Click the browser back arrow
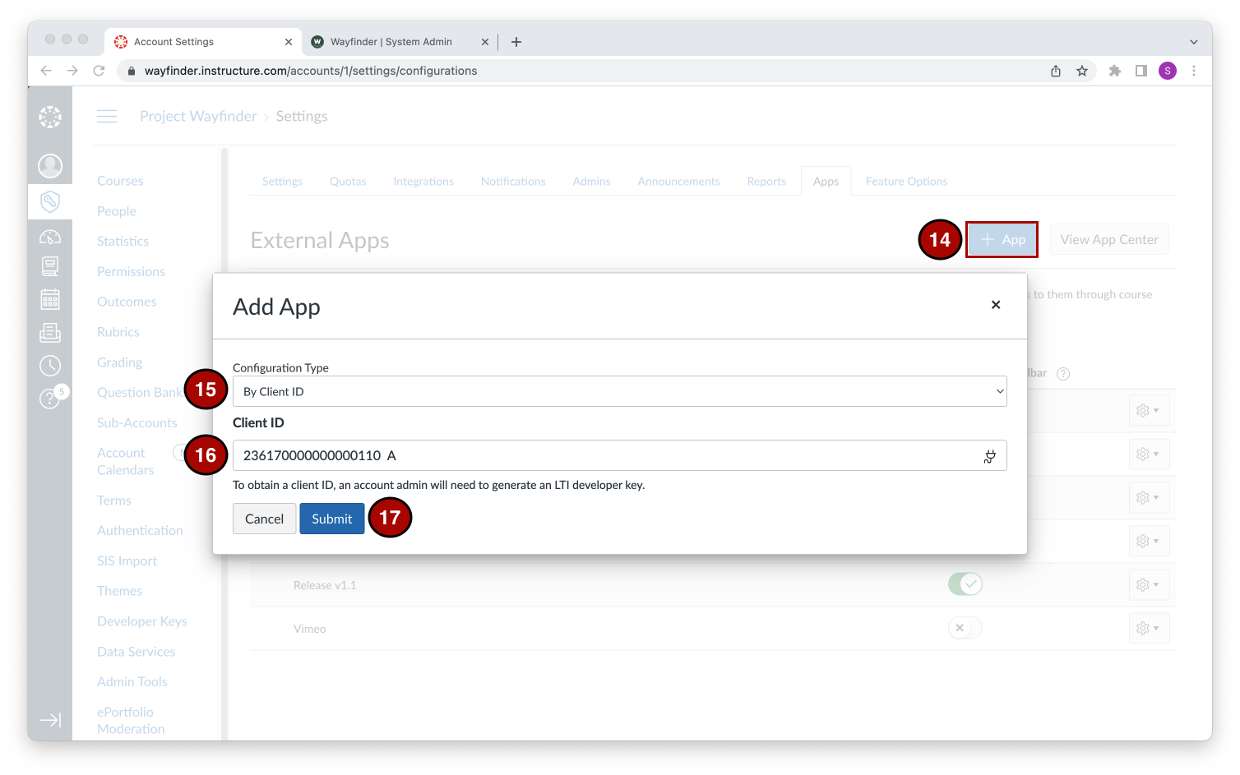The height and width of the screenshot is (775, 1240). [46, 71]
